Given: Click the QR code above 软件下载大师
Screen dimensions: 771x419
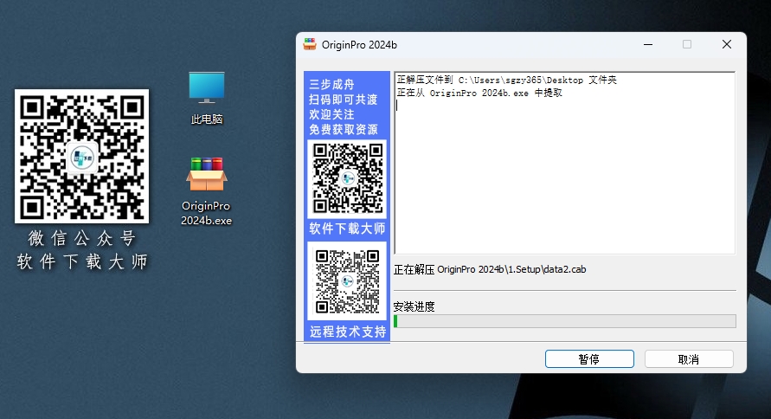Looking at the screenshot, I should tap(347, 178).
